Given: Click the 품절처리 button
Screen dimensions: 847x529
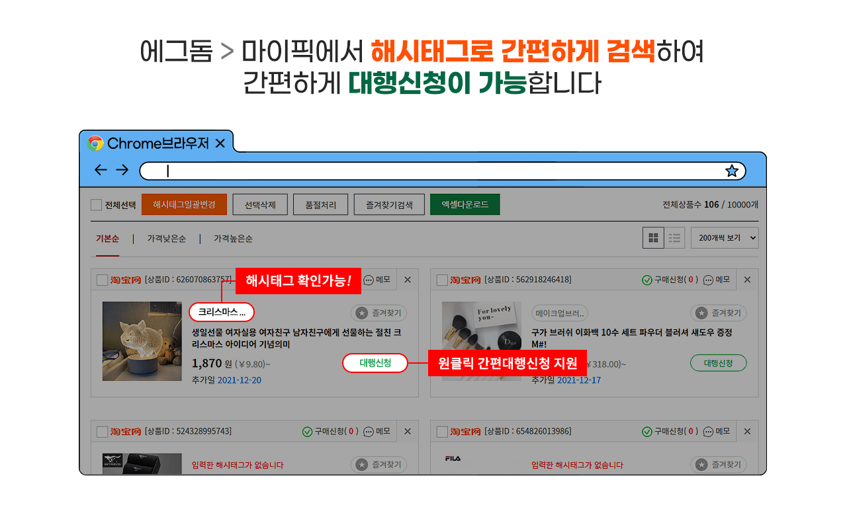Looking at the screenshot, I should [321, 205].
